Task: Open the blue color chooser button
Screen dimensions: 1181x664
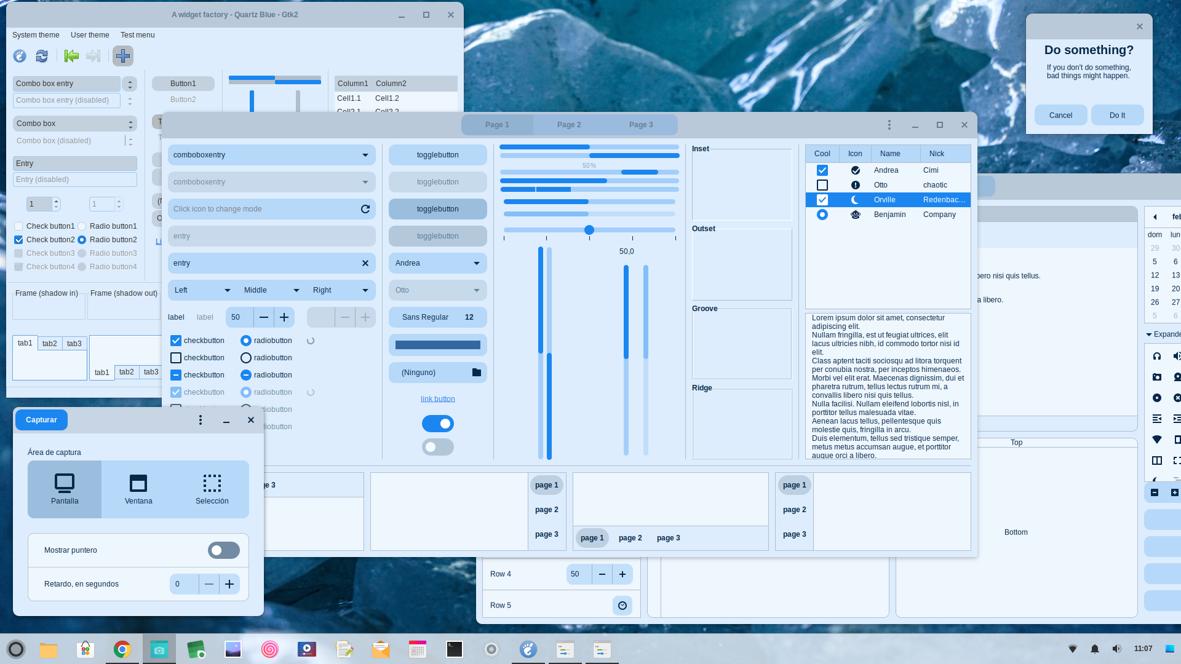Action: coord(438,345)
